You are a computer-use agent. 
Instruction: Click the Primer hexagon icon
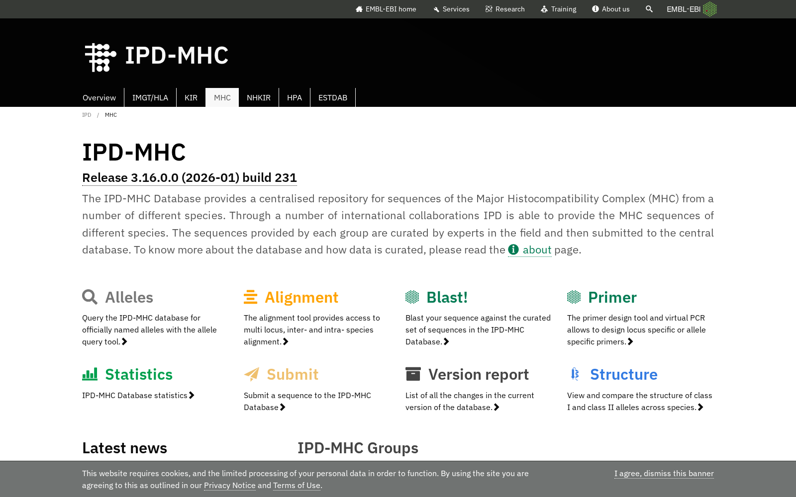coord(574,297)
